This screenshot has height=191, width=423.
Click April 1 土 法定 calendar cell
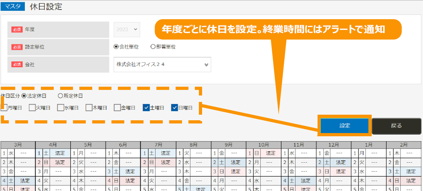coord(53,153)
